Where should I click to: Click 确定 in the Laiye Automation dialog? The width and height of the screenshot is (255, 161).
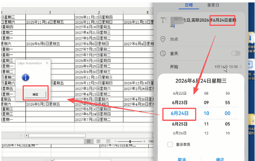[35, 94]
